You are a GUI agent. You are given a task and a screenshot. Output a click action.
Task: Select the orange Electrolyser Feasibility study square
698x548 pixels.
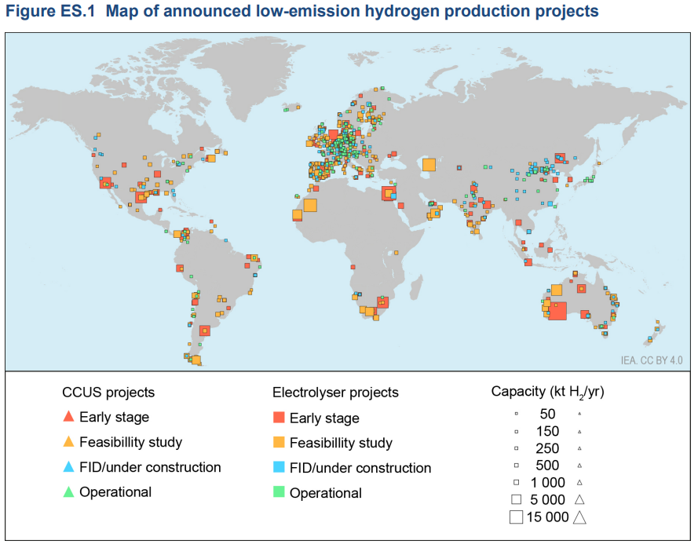click(x=279, y=442)
